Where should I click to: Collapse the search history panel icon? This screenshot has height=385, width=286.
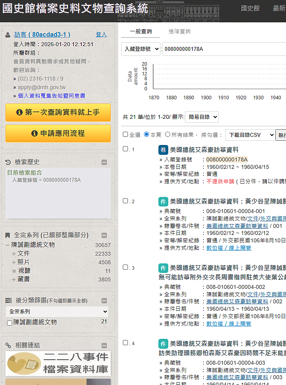(x=104, y=162)
